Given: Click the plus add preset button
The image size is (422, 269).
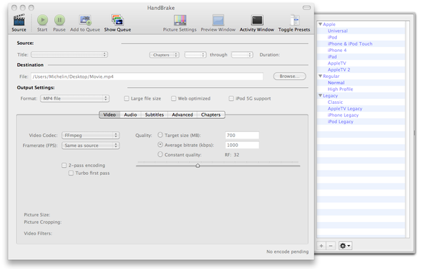Looking at the screenshot, I should [x=321, y=246].
